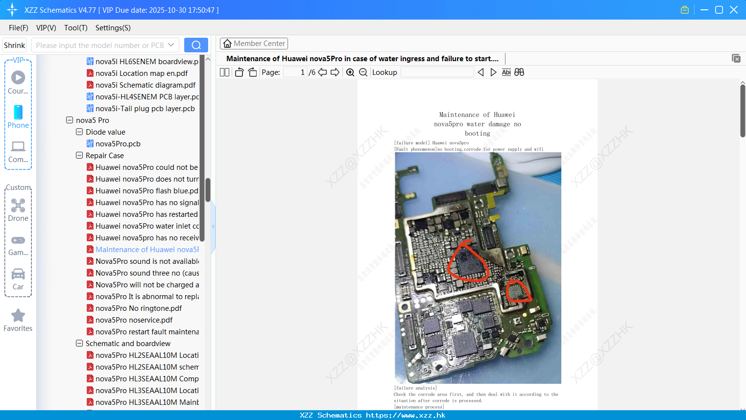Image resolution: width=746 pixels, height=420 pixels.
Task: Open the Course section in the sidebar
Action: [18, 83]
